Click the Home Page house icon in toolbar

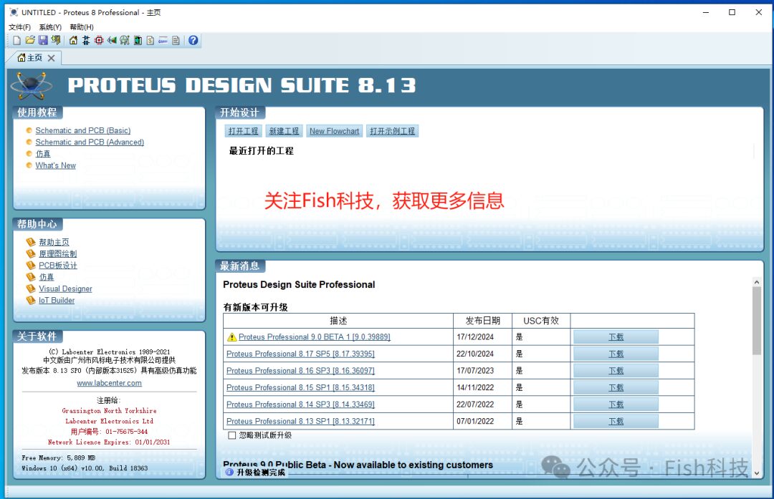pos(73,40)
